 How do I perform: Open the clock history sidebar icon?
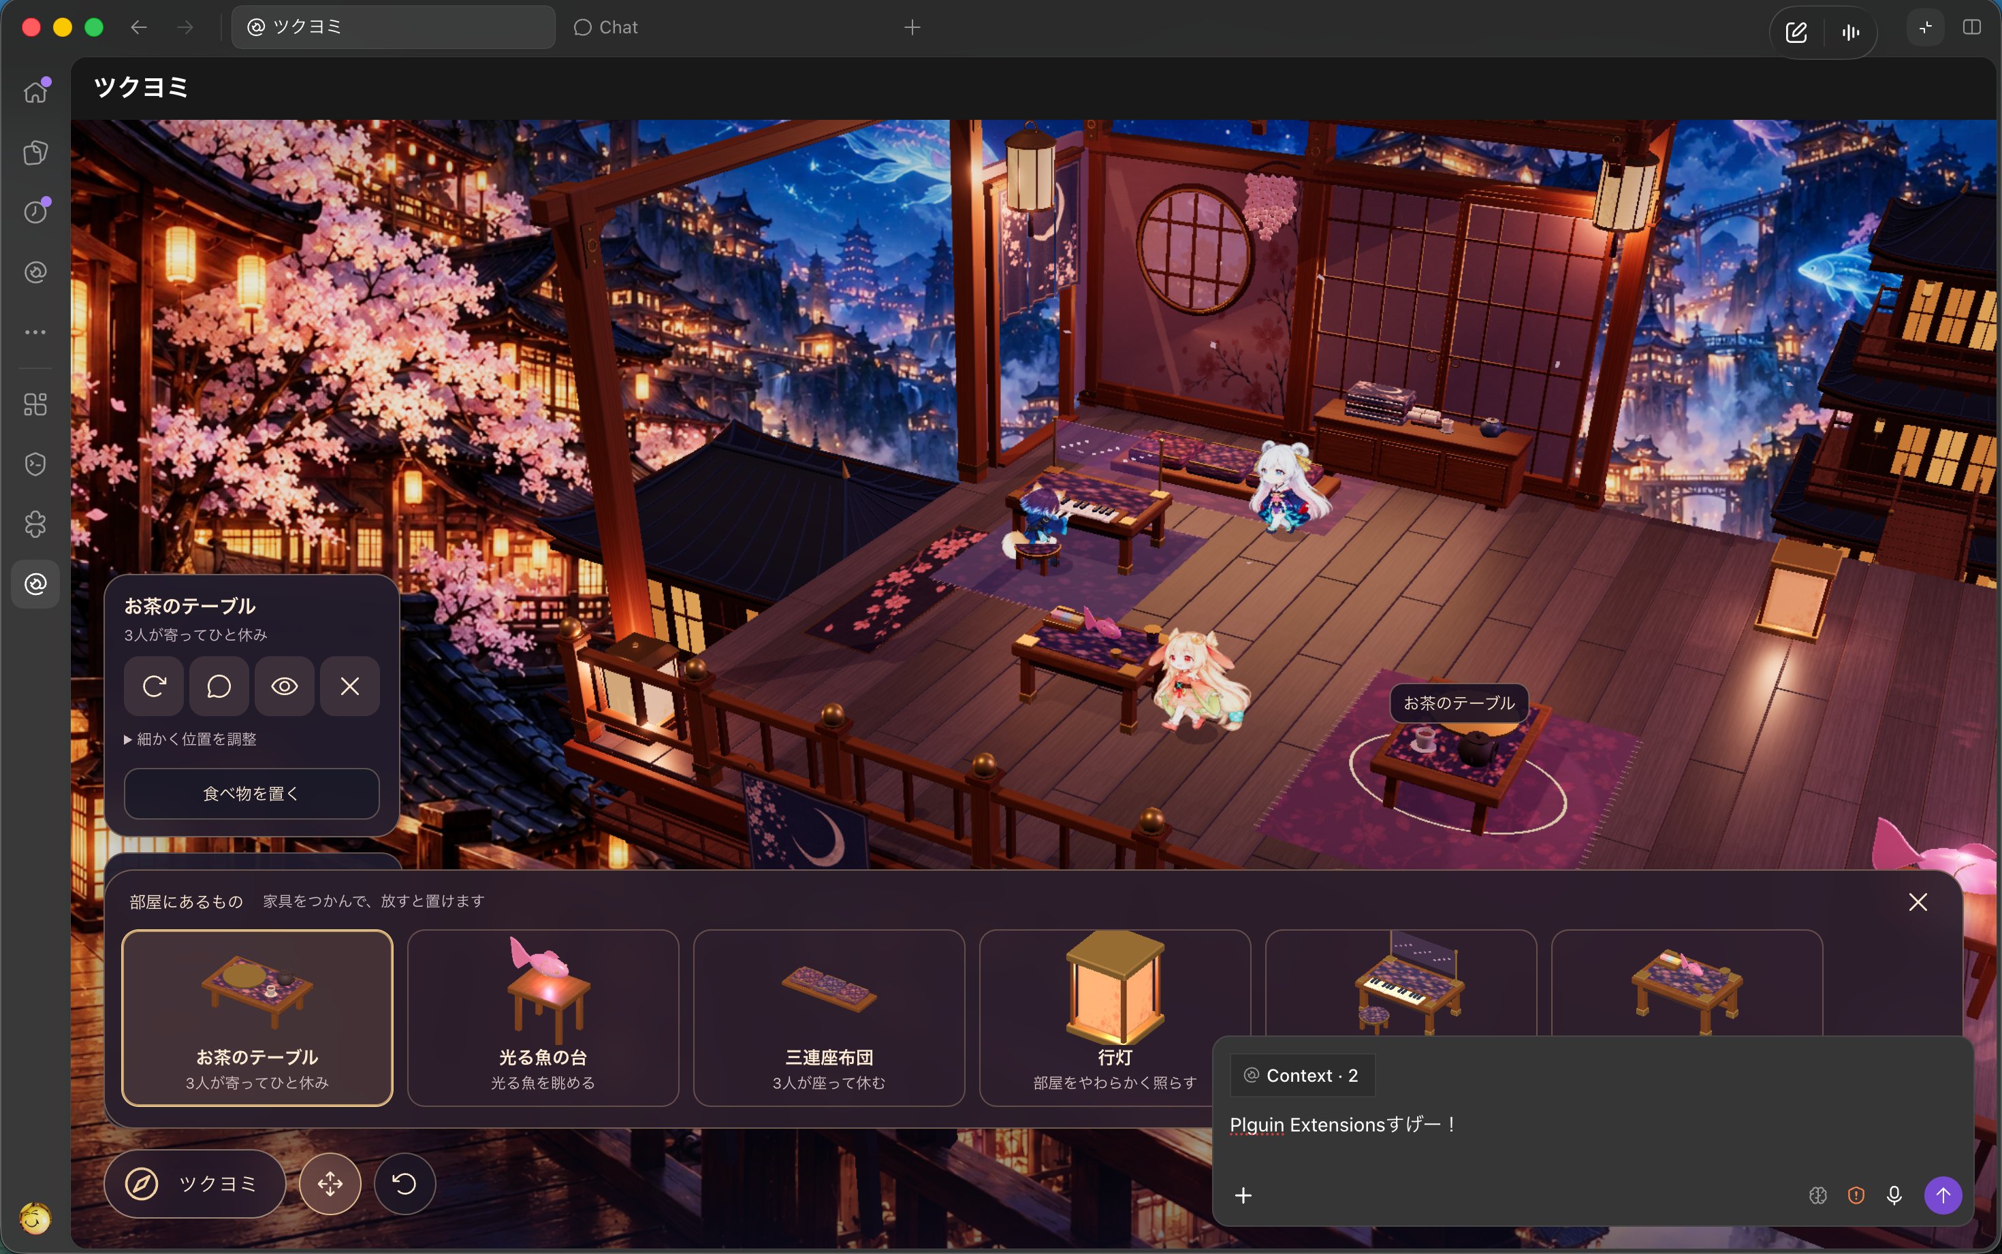click(x=35, y=212)
